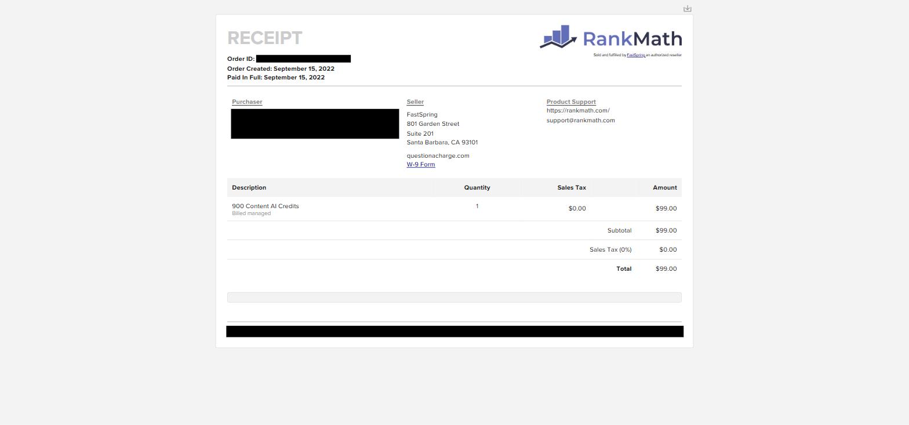Click the Billed managed note
This screenshot has height=425, width=909.
(251, 213)
